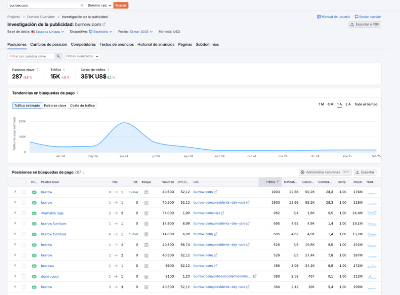Select the washable rugs row checkbox

tap(24, 213)
